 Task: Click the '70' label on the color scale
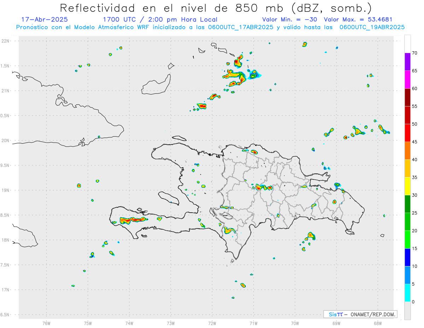(415, 53)
